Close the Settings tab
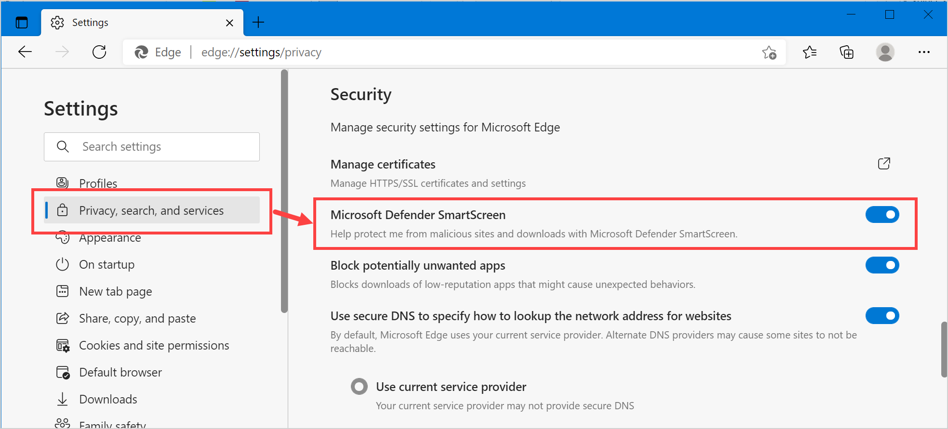The width and height of the screenshot is (948, 429). [x=229, y=23]
